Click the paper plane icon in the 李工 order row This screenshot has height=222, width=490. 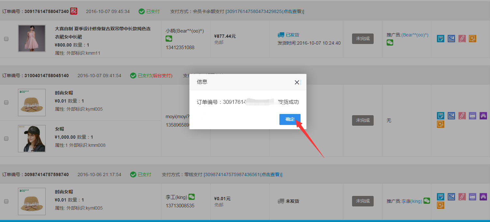[451, 197]
